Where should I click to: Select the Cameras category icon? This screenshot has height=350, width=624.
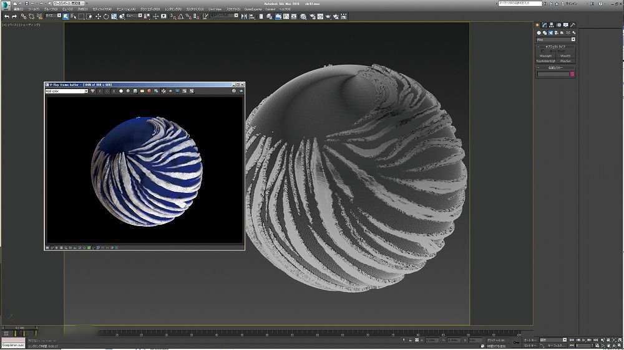[x=556, y=33]
